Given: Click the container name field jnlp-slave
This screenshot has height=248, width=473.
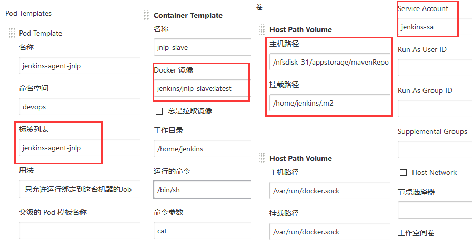Looking at the screenshot, I should pos(203,47).
